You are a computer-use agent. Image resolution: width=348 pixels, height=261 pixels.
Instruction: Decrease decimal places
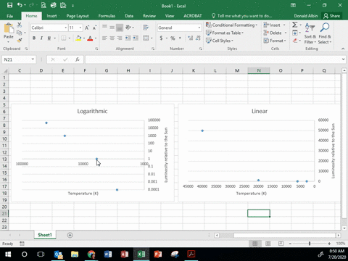[198, 38]
